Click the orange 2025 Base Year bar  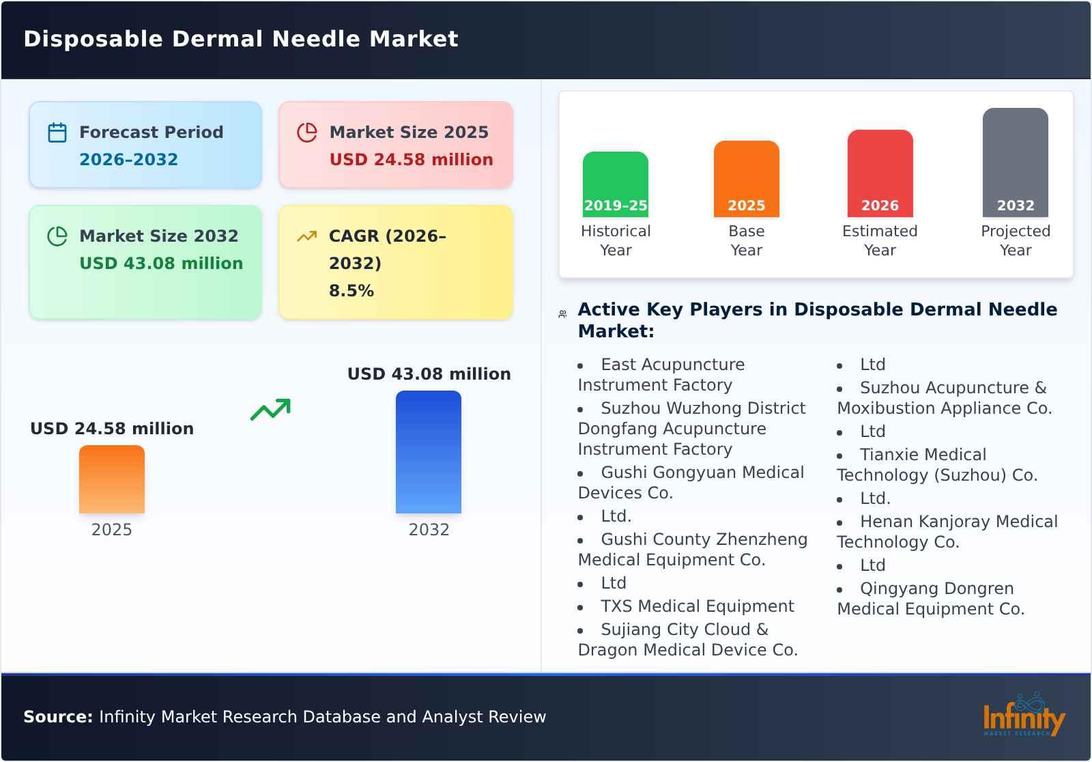[746, 178]
